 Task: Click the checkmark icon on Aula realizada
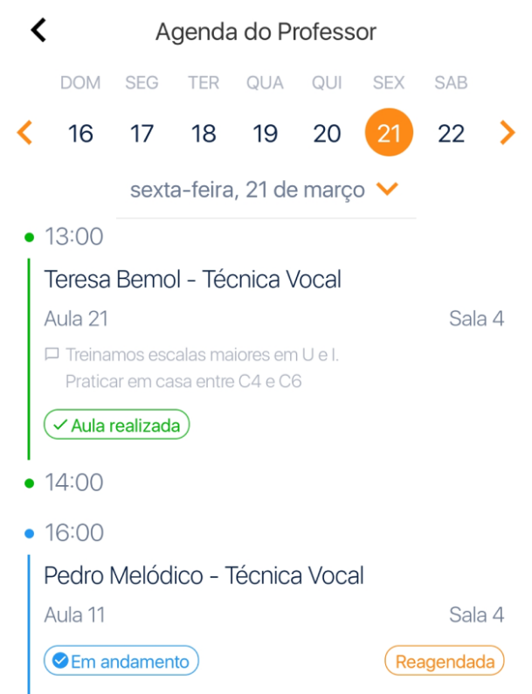[59, 426]
